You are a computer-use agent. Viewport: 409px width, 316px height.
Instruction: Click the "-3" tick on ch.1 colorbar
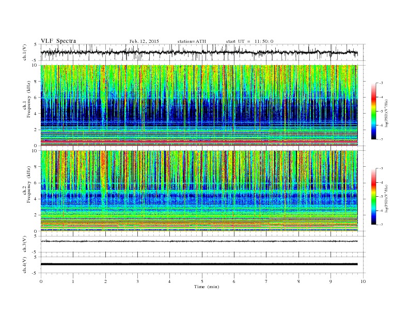tap(381, 83)
